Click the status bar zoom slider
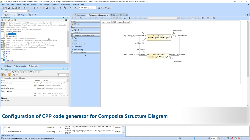 click(195, 138)
